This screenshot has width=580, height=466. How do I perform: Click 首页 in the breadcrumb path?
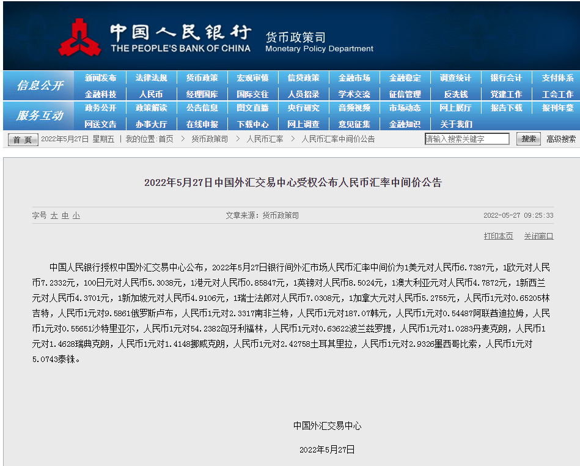(x=166, y=139)
